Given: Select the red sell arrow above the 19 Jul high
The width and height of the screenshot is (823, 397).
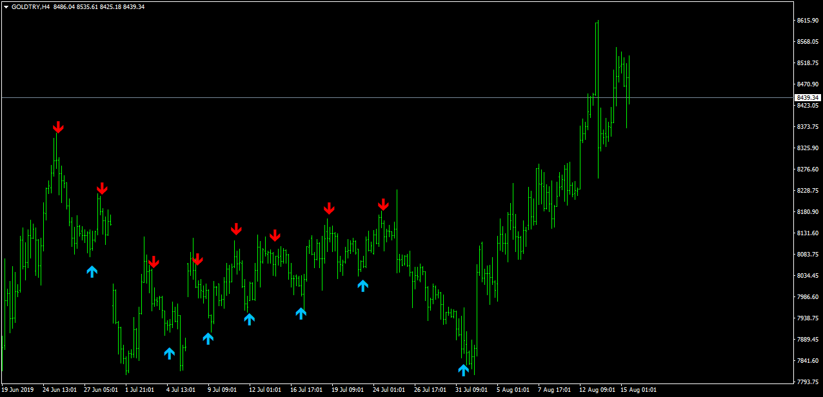Looking at the screenshot, I should (329, 208).
